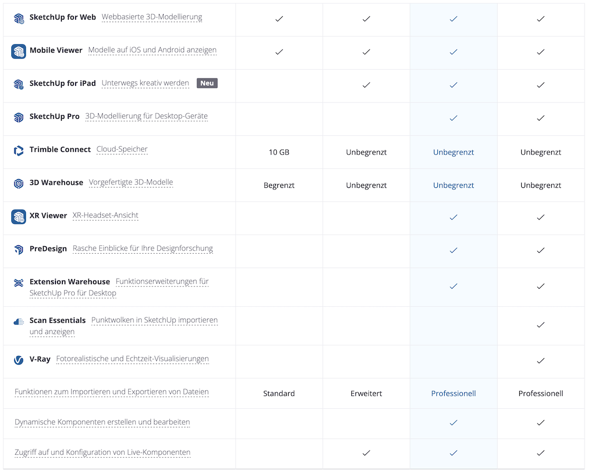Screen dimensions: 589x473
Task: Click the 'Unterwegs kreativ werden' link
Action: pyautogui.click(x=145, y=83)
